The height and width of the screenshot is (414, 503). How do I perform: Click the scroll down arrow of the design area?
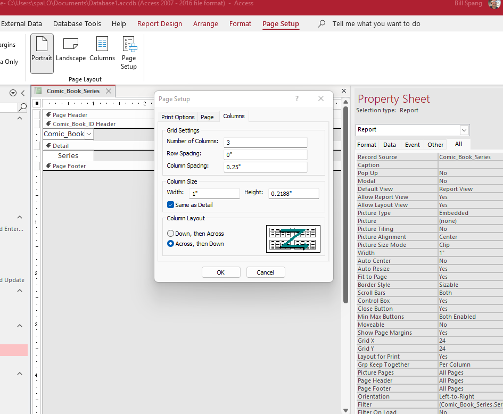[x=345, y=410]
